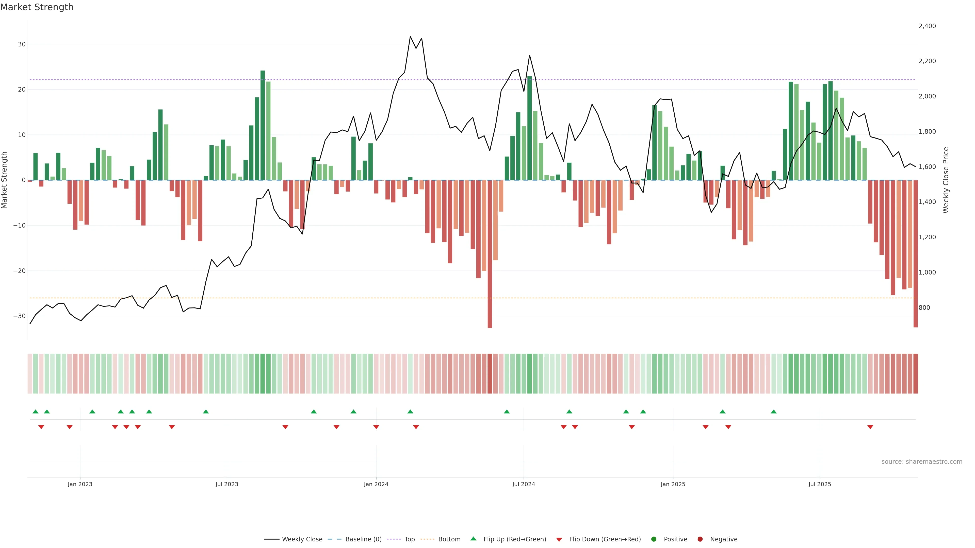Click the flip-up triangle nearest Jul 2024
Image resolution: width=975 pixels, height=548 pixels.
click(x=507, y=412)
